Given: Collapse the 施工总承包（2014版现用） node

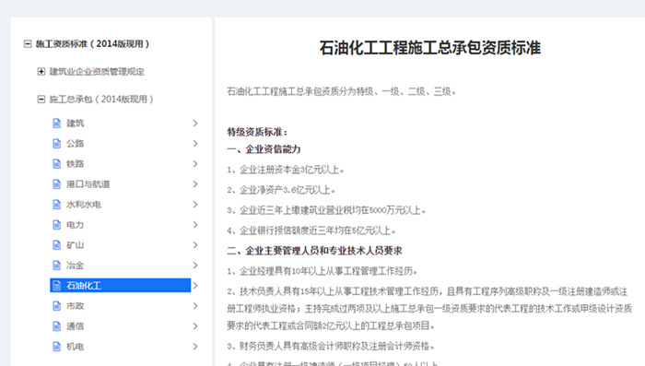Looking at the screenshot, I should click(41, 100).
